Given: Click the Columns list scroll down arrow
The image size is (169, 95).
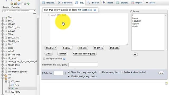Looking at the screenshot, I should [x=166, y=49].
